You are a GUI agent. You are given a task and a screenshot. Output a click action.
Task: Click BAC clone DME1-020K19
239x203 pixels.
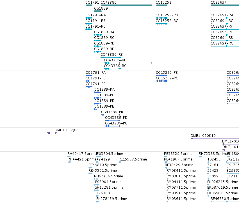[203, 136]
